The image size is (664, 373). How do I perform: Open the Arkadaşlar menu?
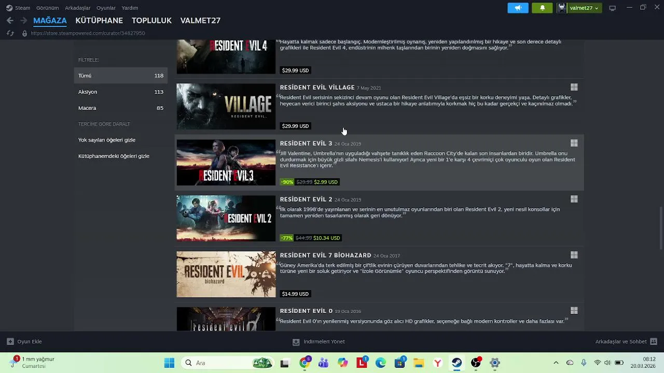coord(78,8)
